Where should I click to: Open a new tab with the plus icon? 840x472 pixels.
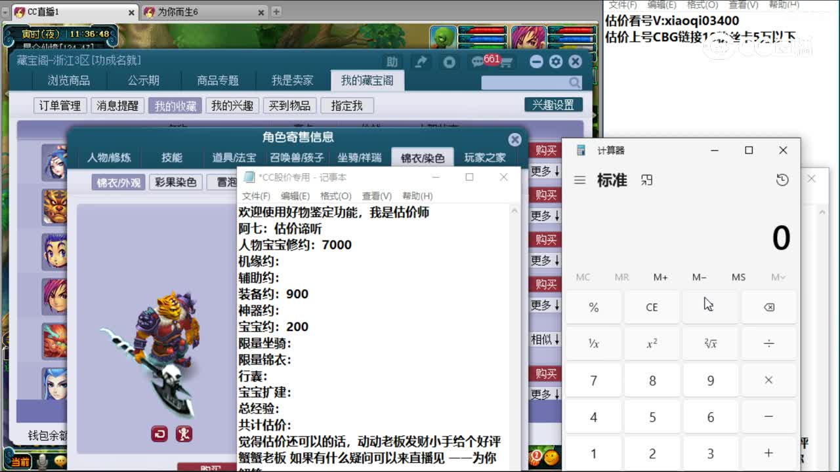pyautogui.click(x=276, y=11)
